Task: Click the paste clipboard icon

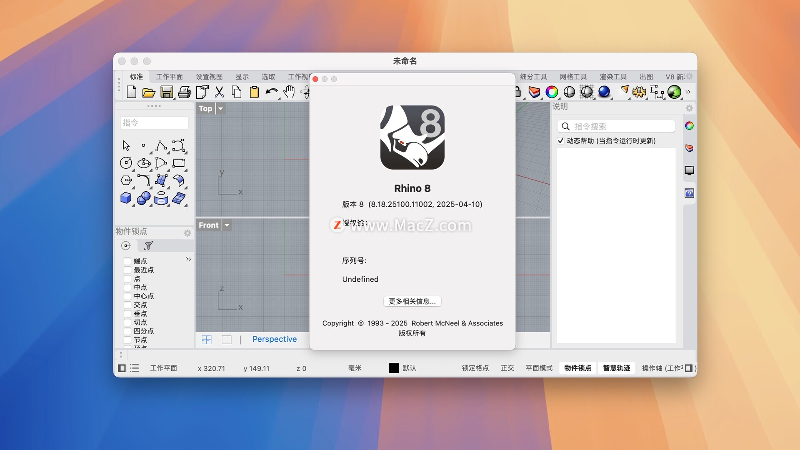Action: [254, 92]
